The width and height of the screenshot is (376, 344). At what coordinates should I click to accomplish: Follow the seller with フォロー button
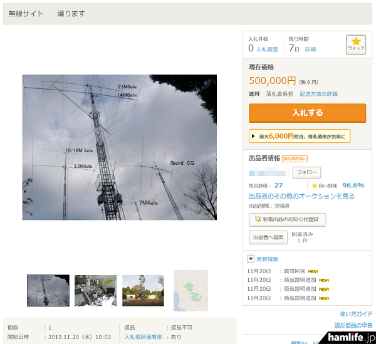click(x=306, y=172)
